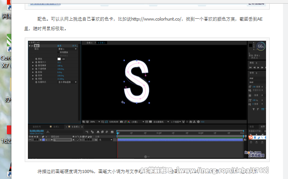
Task: Open the http://www.colorhunt.co/ link in article
Action: (156, 19)
